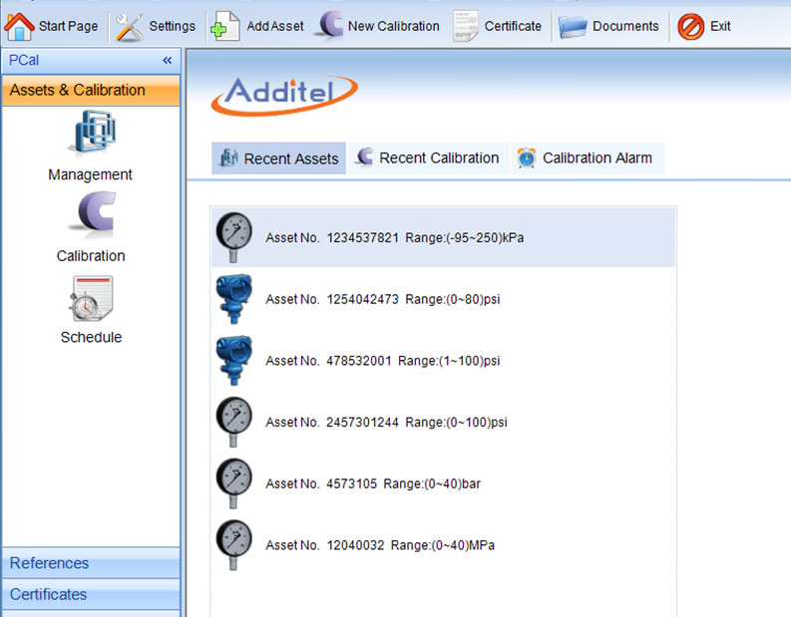Select asset 1234537821 Range (-95~250)kPa row

click(444, 237)
